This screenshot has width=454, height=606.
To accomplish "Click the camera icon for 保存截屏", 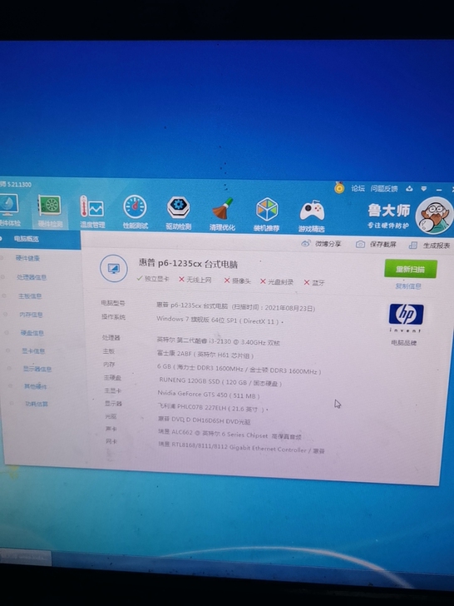I will pyautogui.click(x=360, y=244).
